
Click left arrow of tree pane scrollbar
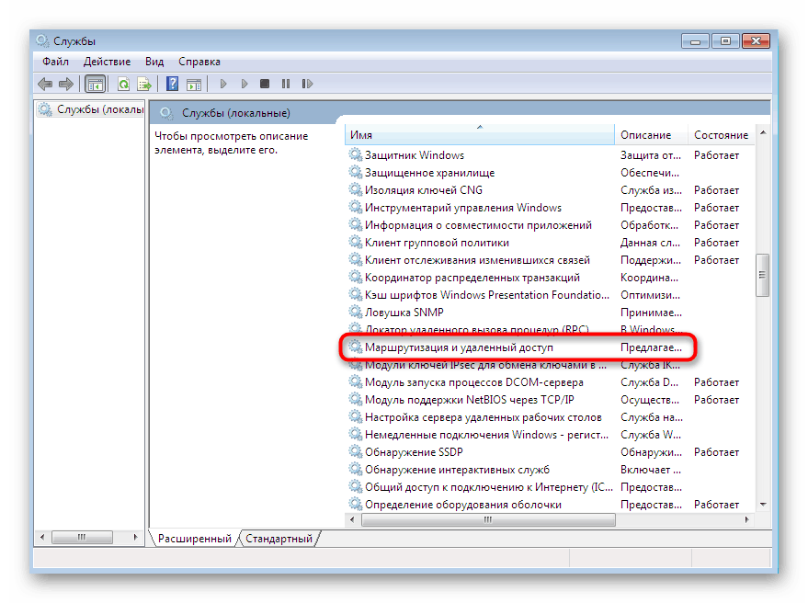click(x=43, y=537)
